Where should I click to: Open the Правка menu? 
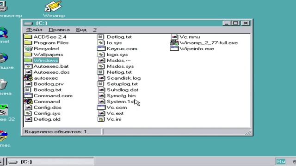click(59, 30)
